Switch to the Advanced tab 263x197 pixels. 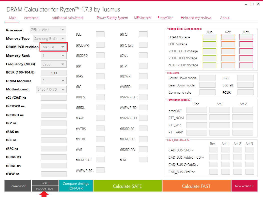coord(31,18)
